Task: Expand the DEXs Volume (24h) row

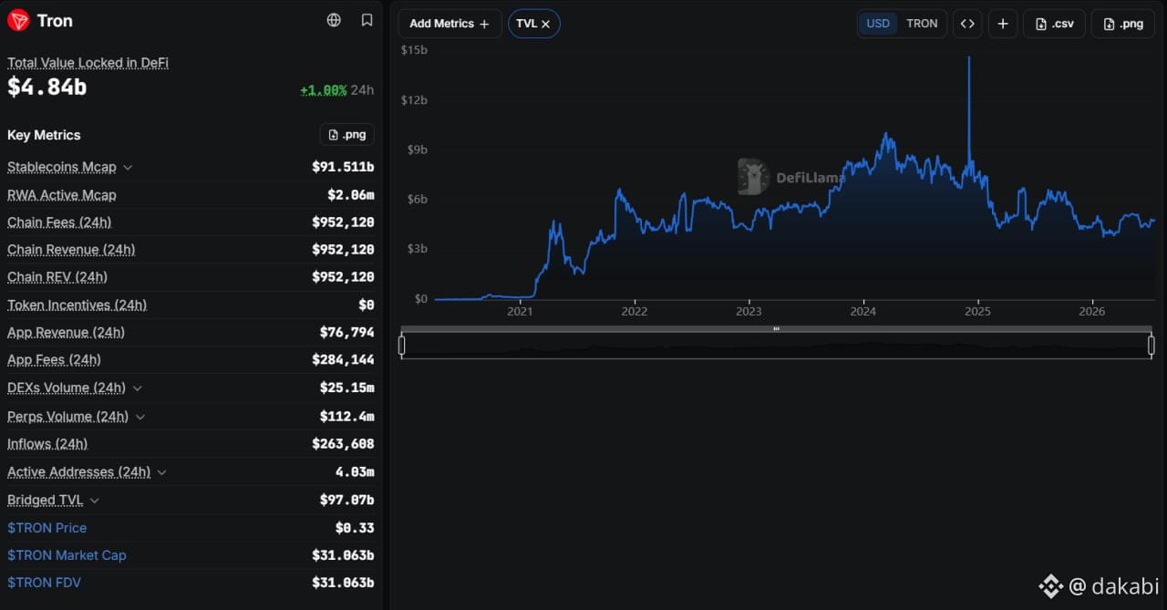Action: (x=138, y=388)
